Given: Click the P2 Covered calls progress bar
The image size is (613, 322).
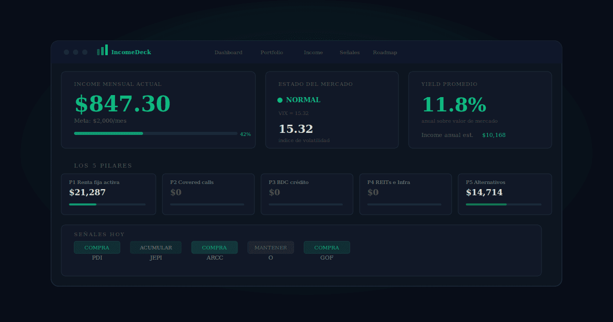Looking at the screenshot, I should pos(207,204).
